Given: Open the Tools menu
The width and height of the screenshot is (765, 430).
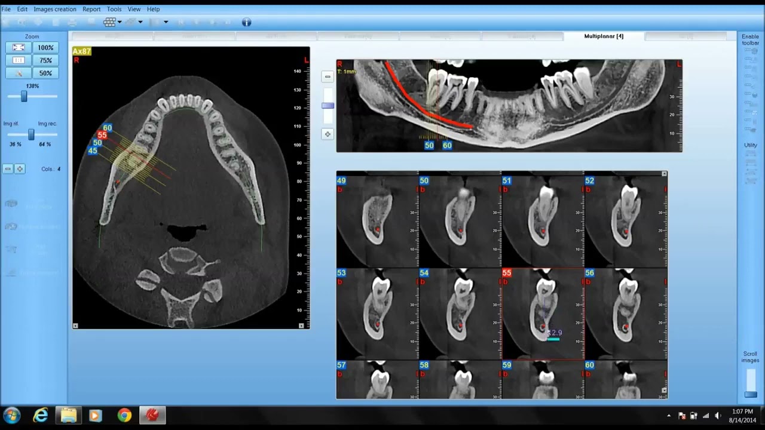Looking at the screenshot, I should (x=114, y=9).
